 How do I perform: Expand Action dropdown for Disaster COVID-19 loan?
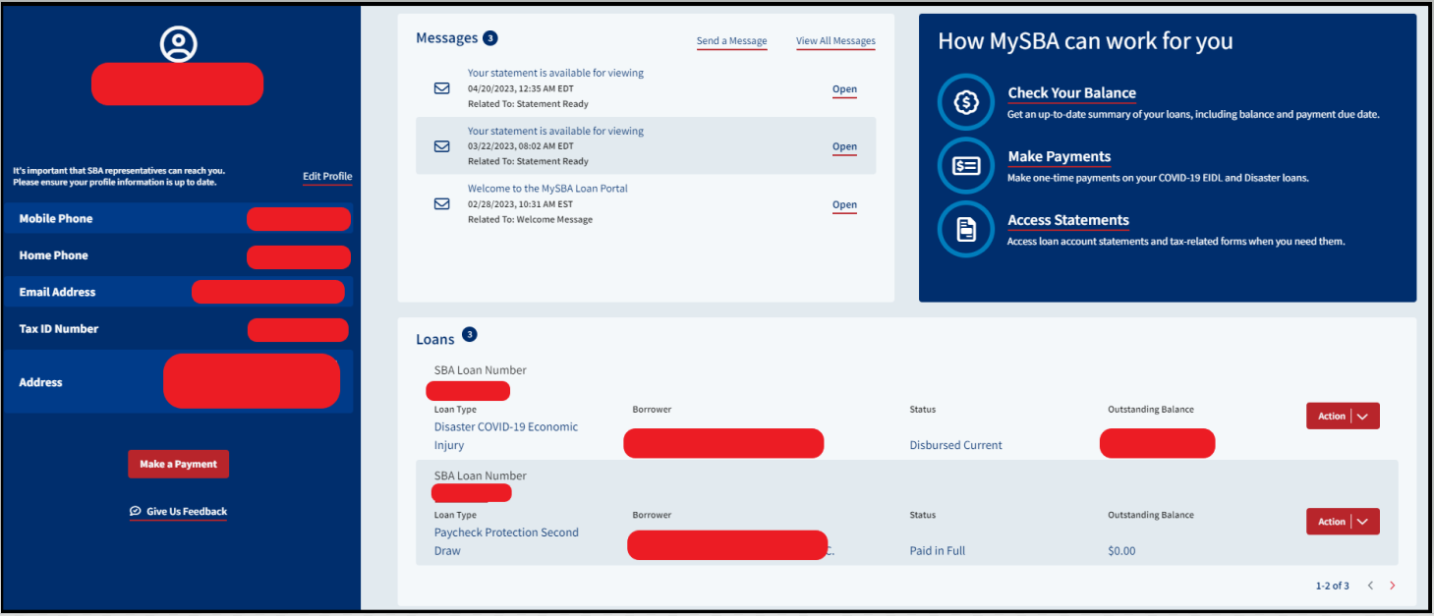(x=1362, y=417)
